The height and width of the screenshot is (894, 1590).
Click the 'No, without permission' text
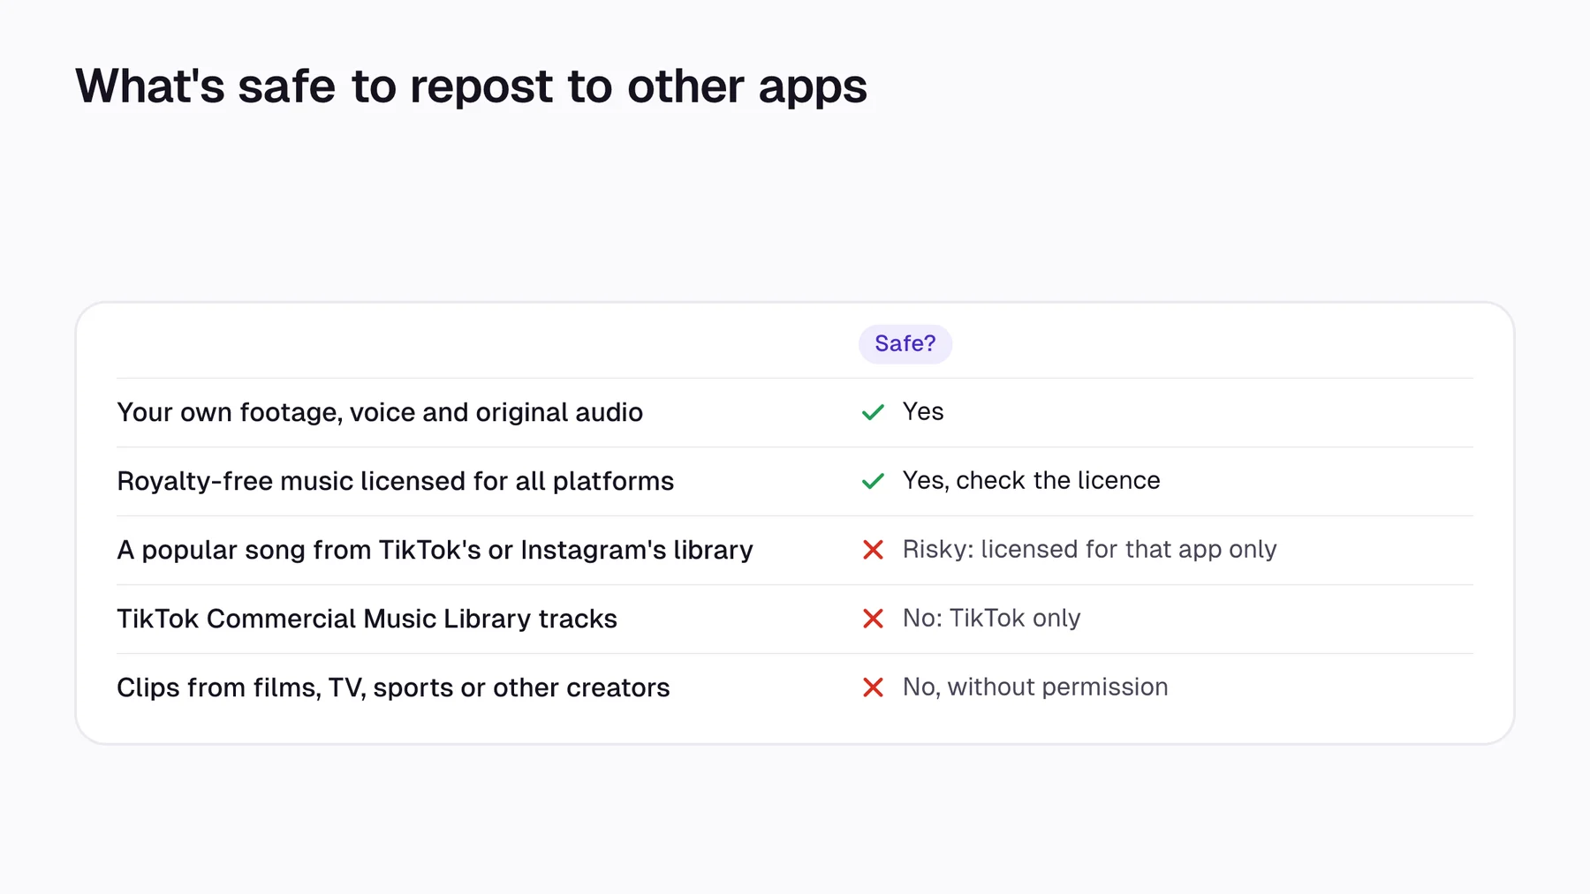pyautogui.click(x=1035, y=687)
